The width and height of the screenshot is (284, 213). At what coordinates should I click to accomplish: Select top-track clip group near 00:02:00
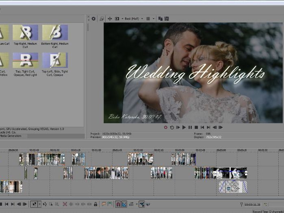(x=140, y=159)
